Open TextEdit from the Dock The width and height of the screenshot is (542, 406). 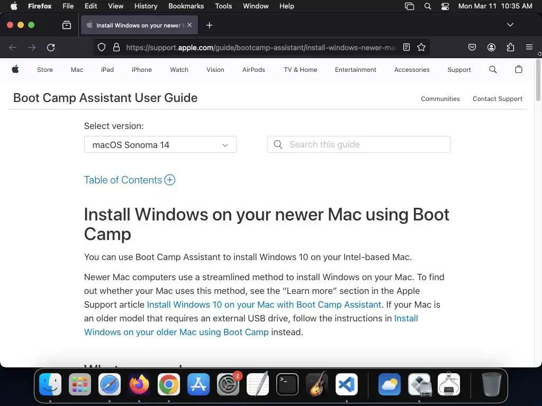coord(258,384)
